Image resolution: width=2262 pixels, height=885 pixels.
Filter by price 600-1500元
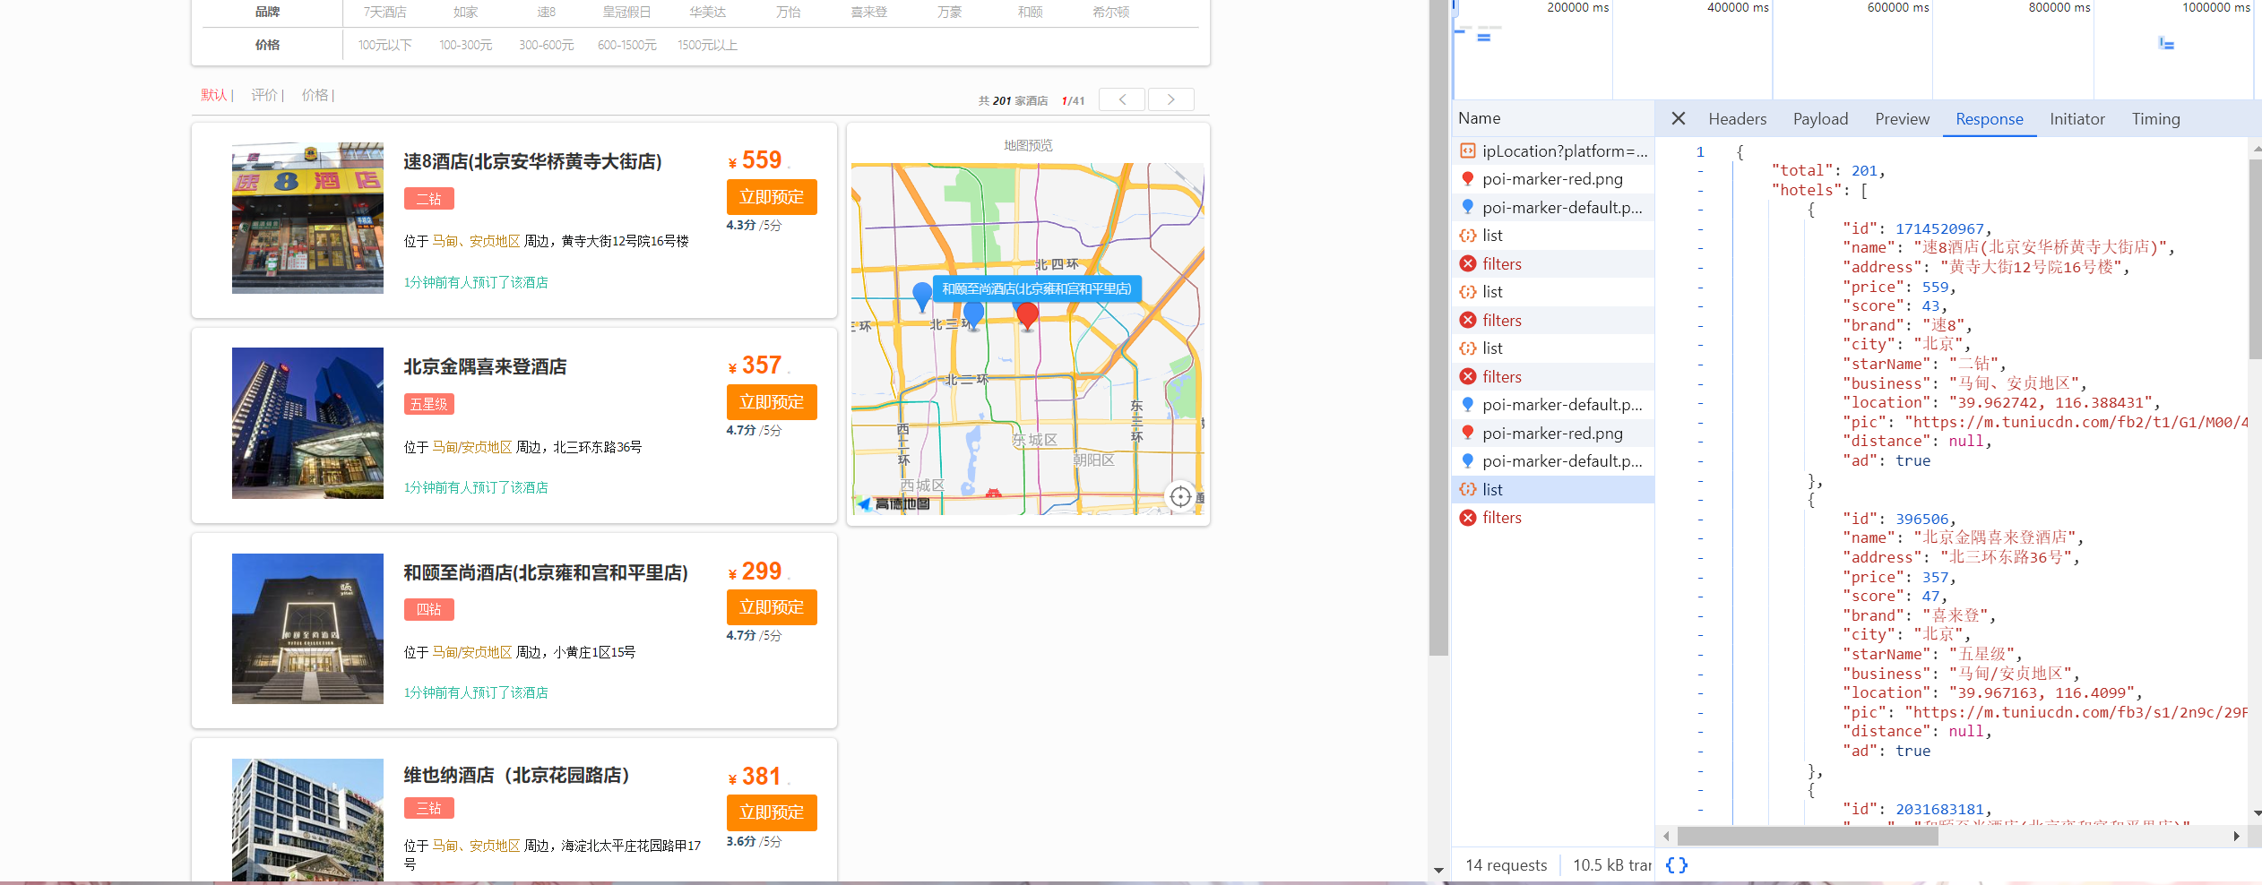coord(627,45)
